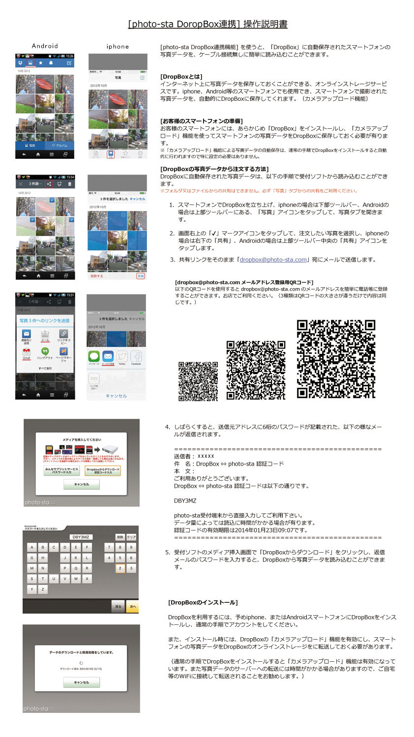Click the smallest QR code image
The image size is (414, 737).
(x=198, y=382)
